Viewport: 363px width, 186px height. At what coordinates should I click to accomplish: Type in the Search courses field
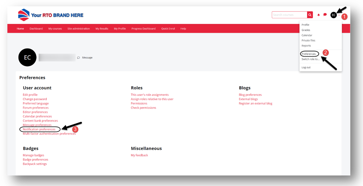[289, 15]
